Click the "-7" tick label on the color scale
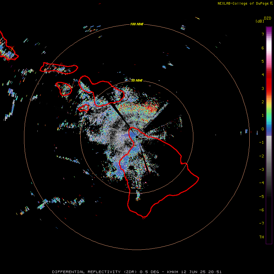The image size is (274, 274). point(262,223)
